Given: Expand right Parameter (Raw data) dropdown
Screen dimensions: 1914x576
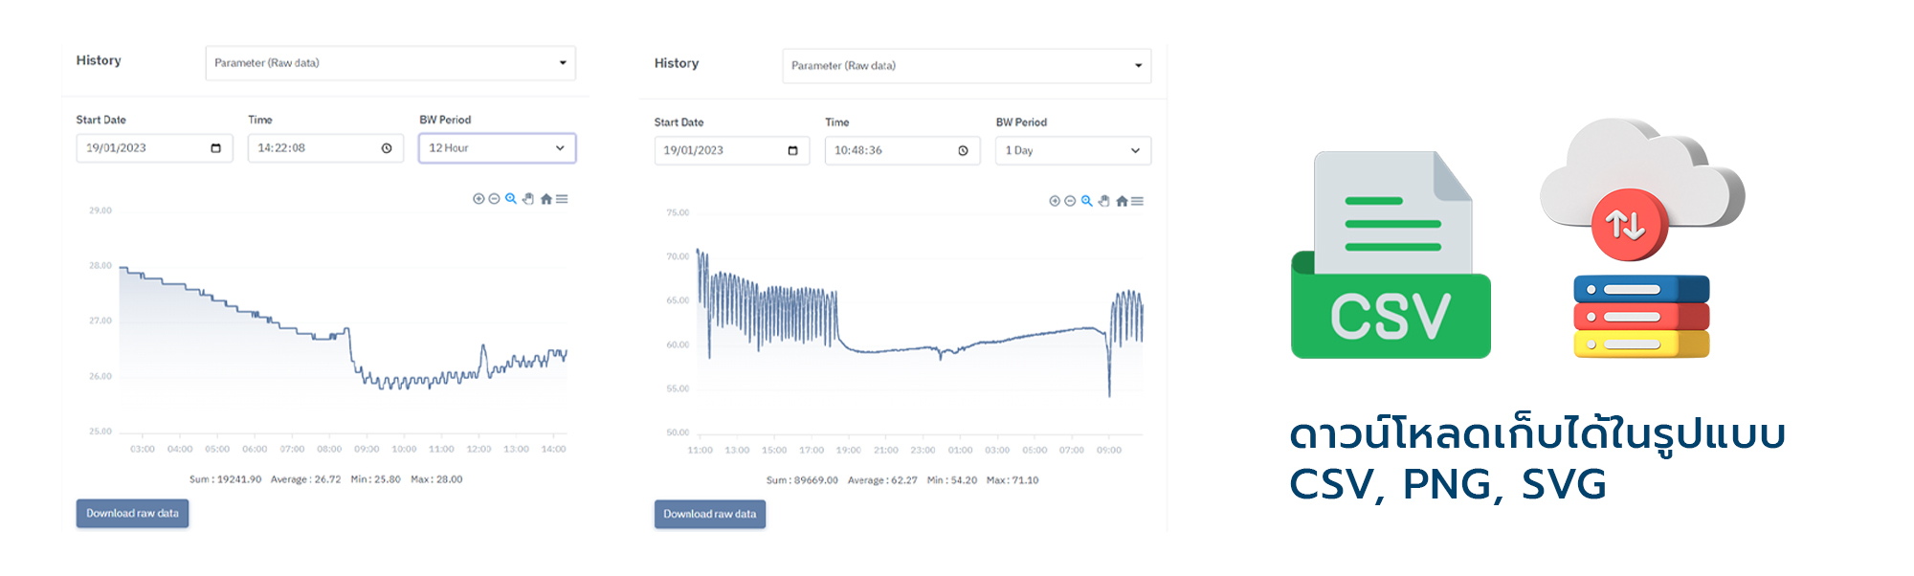Looking at the screenshot, I should pyautogui.click(x=967, y=66).
